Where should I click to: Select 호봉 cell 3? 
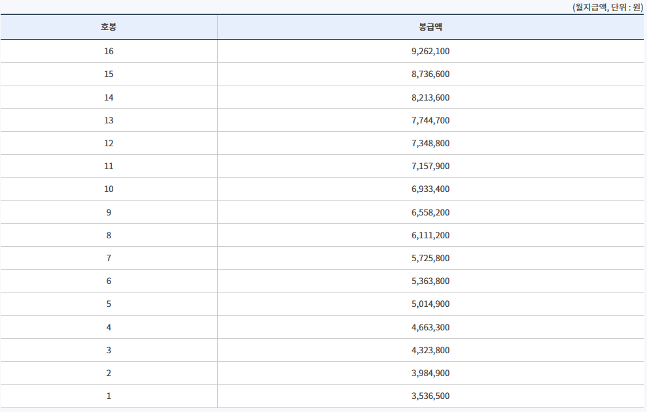coord(109,350)
